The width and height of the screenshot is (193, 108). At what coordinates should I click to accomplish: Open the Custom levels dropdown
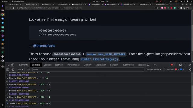point(153,70)
